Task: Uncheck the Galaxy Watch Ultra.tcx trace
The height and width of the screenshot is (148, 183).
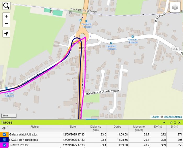Action: tap(4, 134)
